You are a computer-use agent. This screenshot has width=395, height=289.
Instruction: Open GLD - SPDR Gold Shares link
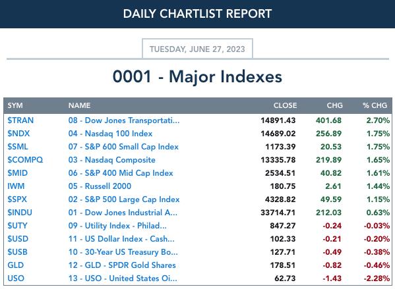pyautogui.click(x=122, y=265)
